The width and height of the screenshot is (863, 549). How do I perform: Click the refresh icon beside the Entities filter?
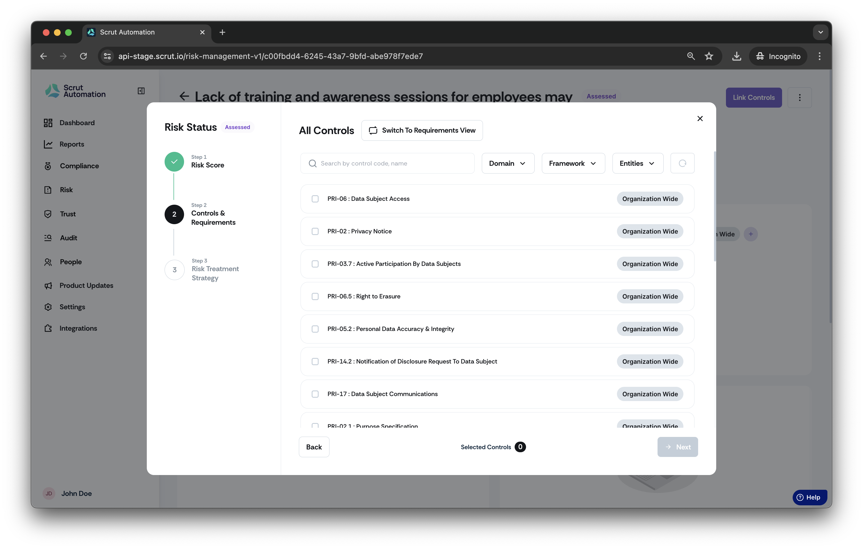tap(682, 163)
